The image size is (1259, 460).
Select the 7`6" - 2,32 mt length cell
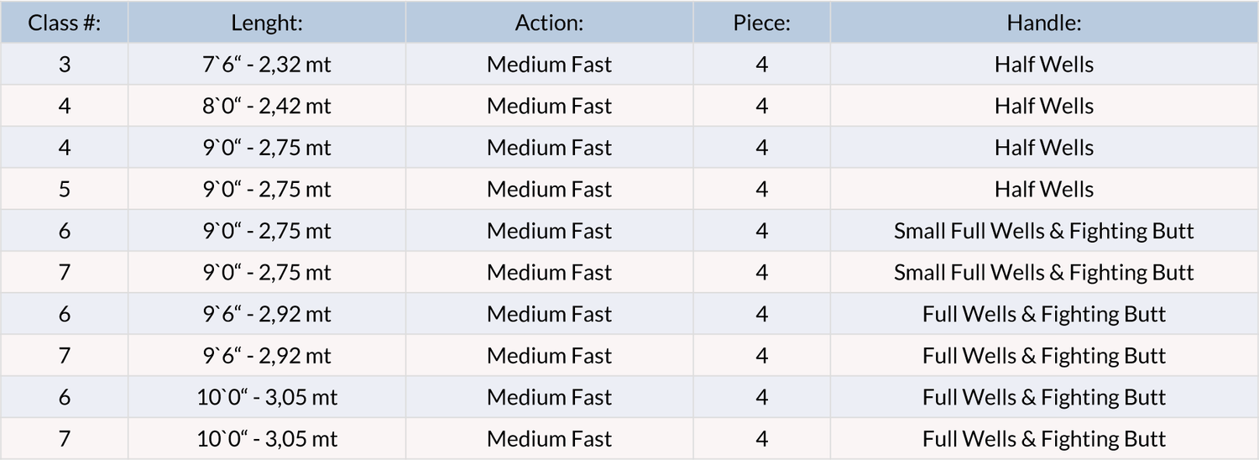(267, 65)
